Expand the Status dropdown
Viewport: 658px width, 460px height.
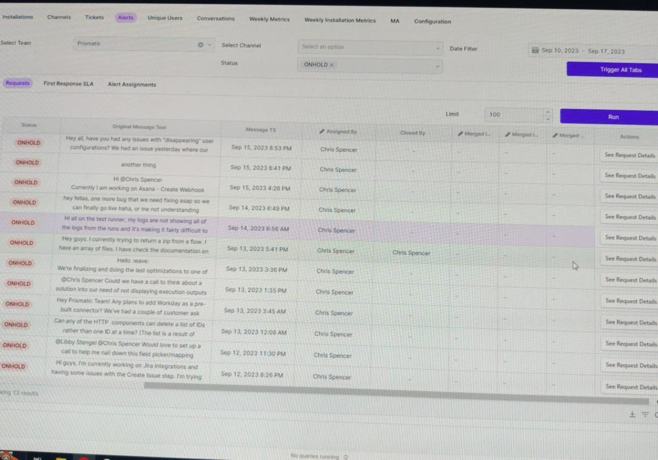(x=437, y=66)
